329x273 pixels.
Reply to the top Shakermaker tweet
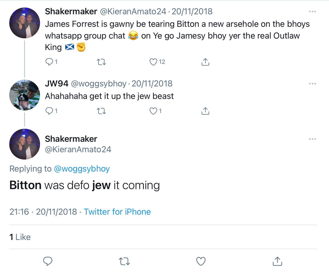49,62
